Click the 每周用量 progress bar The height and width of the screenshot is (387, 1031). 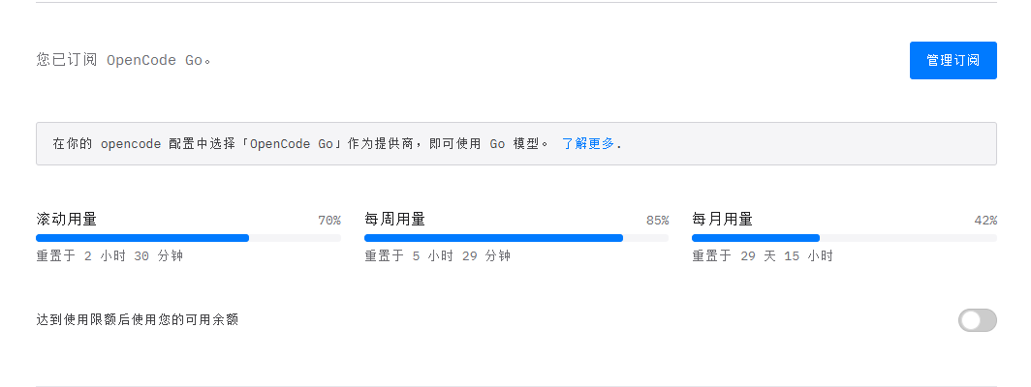[x=516, y=238]
